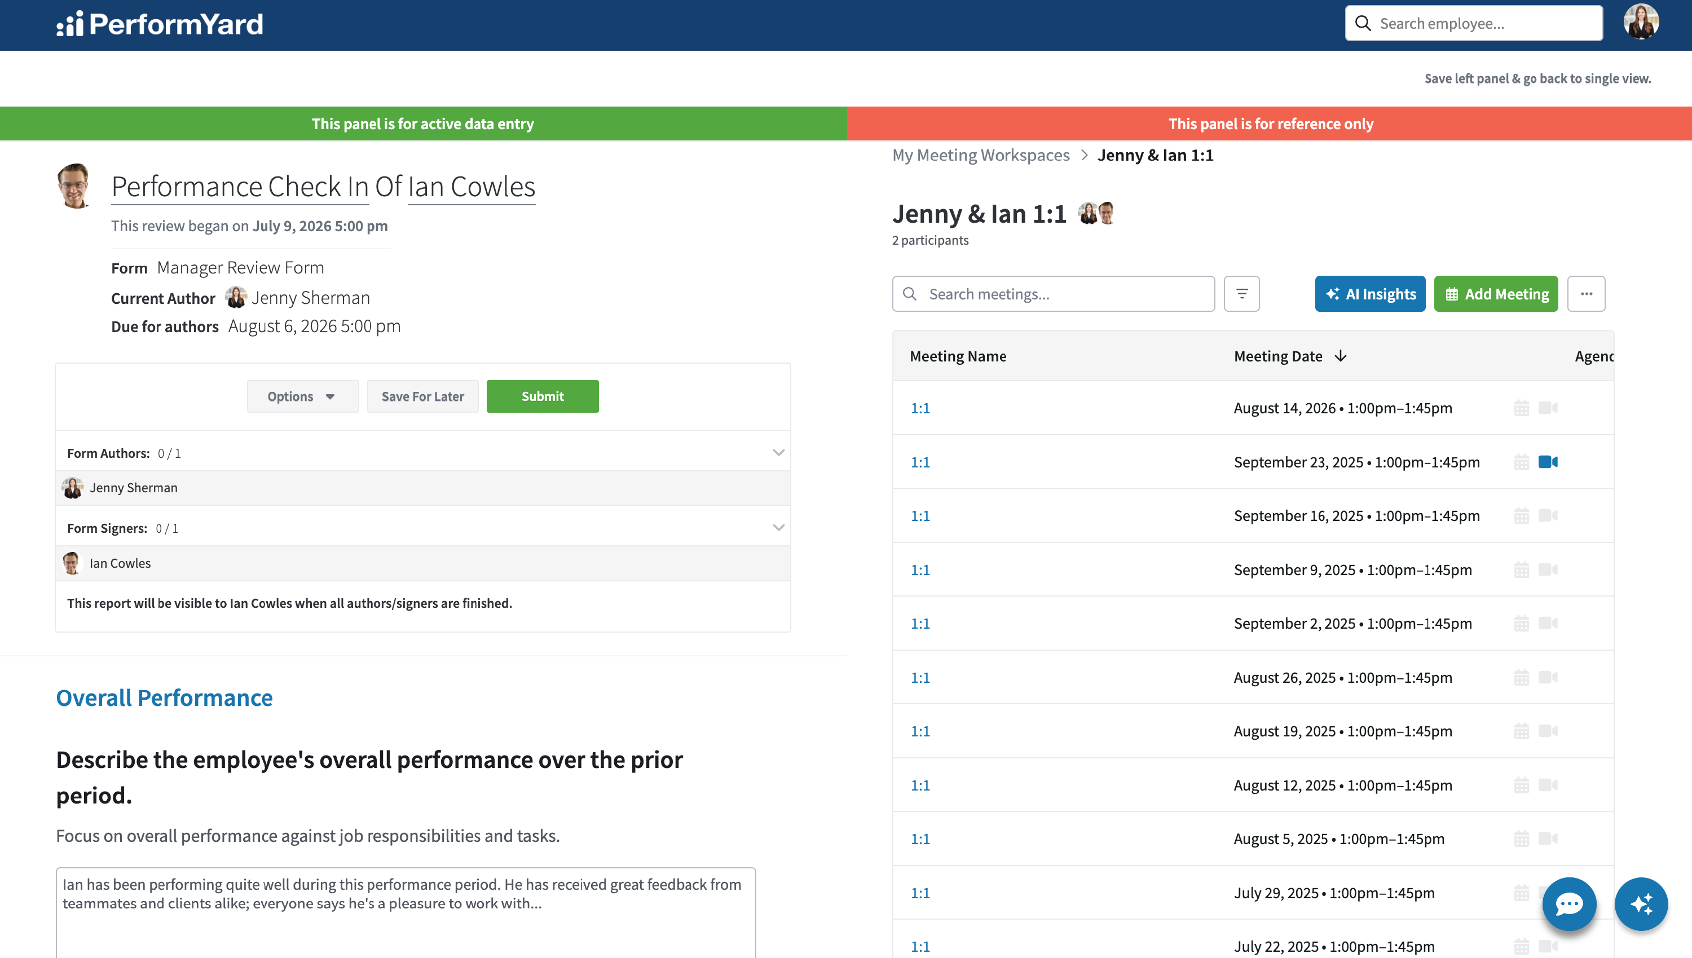Open the more options ellipsis button
Image resolution: width=1692 pixels, height=958 pixels.
[x=1586, y=293]
